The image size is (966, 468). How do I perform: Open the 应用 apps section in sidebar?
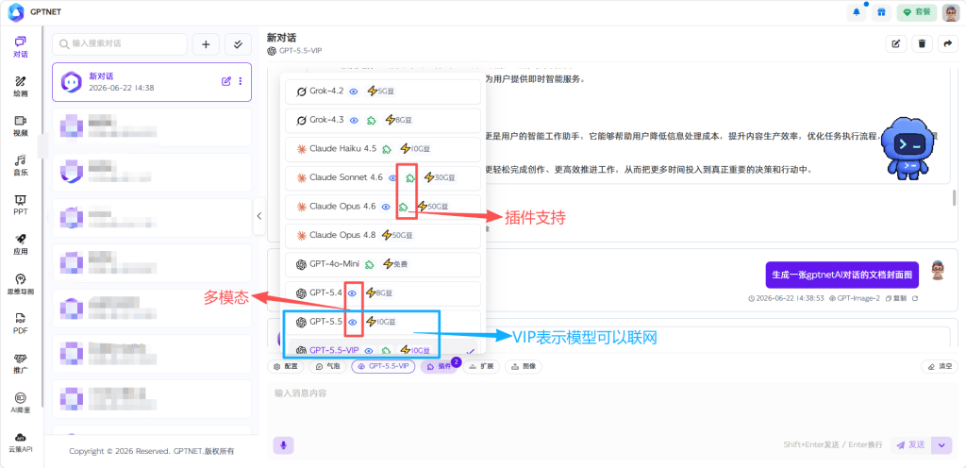[x=21, y=243]
